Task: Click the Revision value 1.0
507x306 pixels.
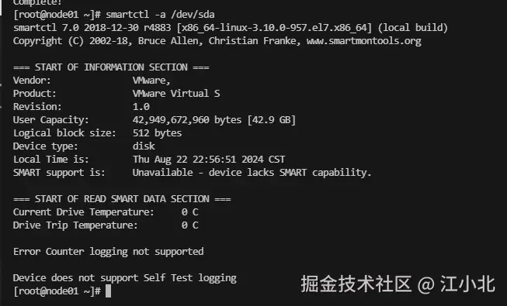Action: [141, 107]
